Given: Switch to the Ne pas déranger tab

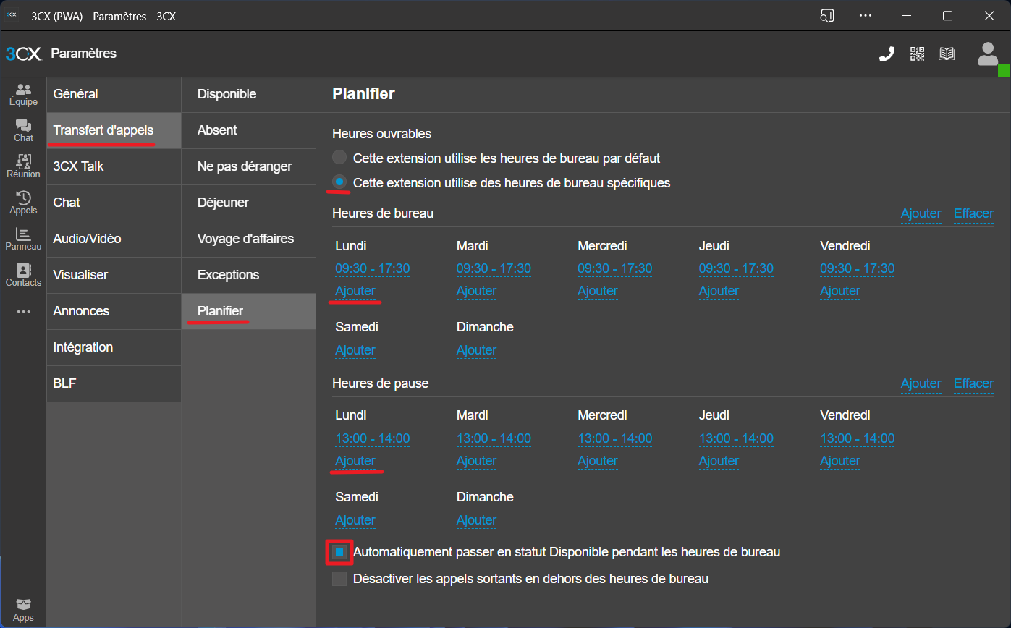Looking at the screenshot, I should point(248,166).
